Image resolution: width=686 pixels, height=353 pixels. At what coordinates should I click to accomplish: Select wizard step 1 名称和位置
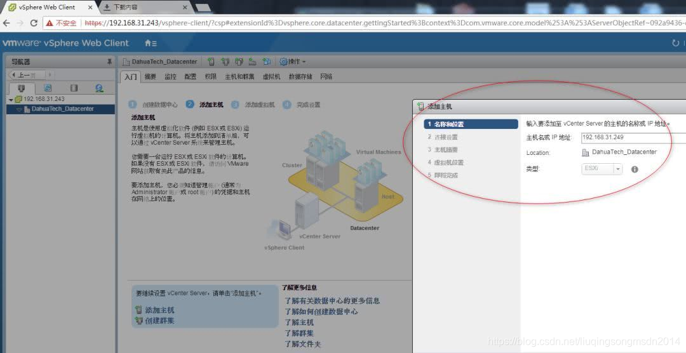pyautogui.click(x=471, y=124)
